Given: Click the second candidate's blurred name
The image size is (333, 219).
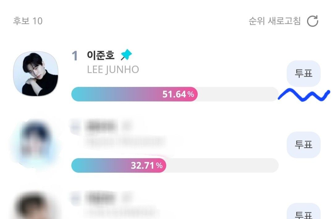Looking at the screenshot, I should click(101, 126).
